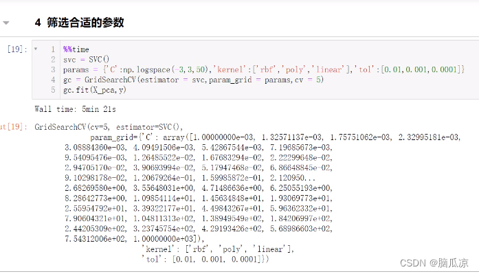This screenshot has width=479, height=274.
Task: Click line number 5 in gutter
Action: point(53,90)
